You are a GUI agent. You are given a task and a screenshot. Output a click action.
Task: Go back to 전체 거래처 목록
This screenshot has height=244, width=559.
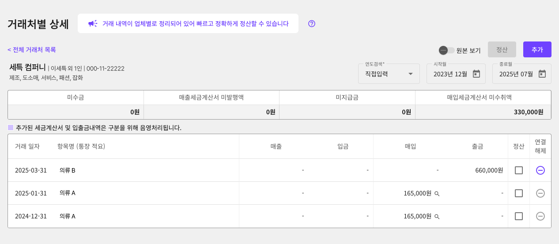click(32, 50)
